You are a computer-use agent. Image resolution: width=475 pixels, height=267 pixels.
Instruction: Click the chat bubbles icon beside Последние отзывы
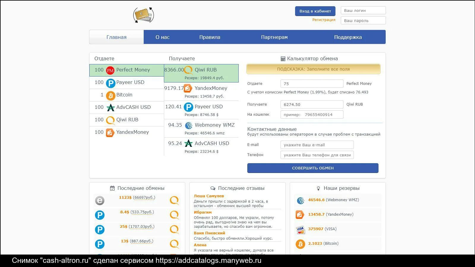(x=213, y=188)
